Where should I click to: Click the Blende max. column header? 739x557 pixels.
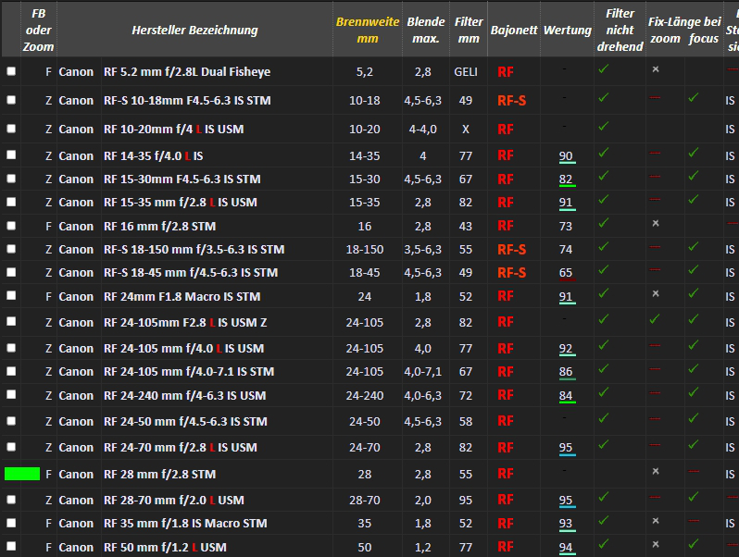(425, 30)
